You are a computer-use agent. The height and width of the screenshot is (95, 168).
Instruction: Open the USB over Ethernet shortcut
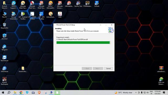coord(161,81)
